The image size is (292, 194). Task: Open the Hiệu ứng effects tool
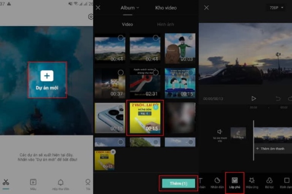[x=252, y=183]
